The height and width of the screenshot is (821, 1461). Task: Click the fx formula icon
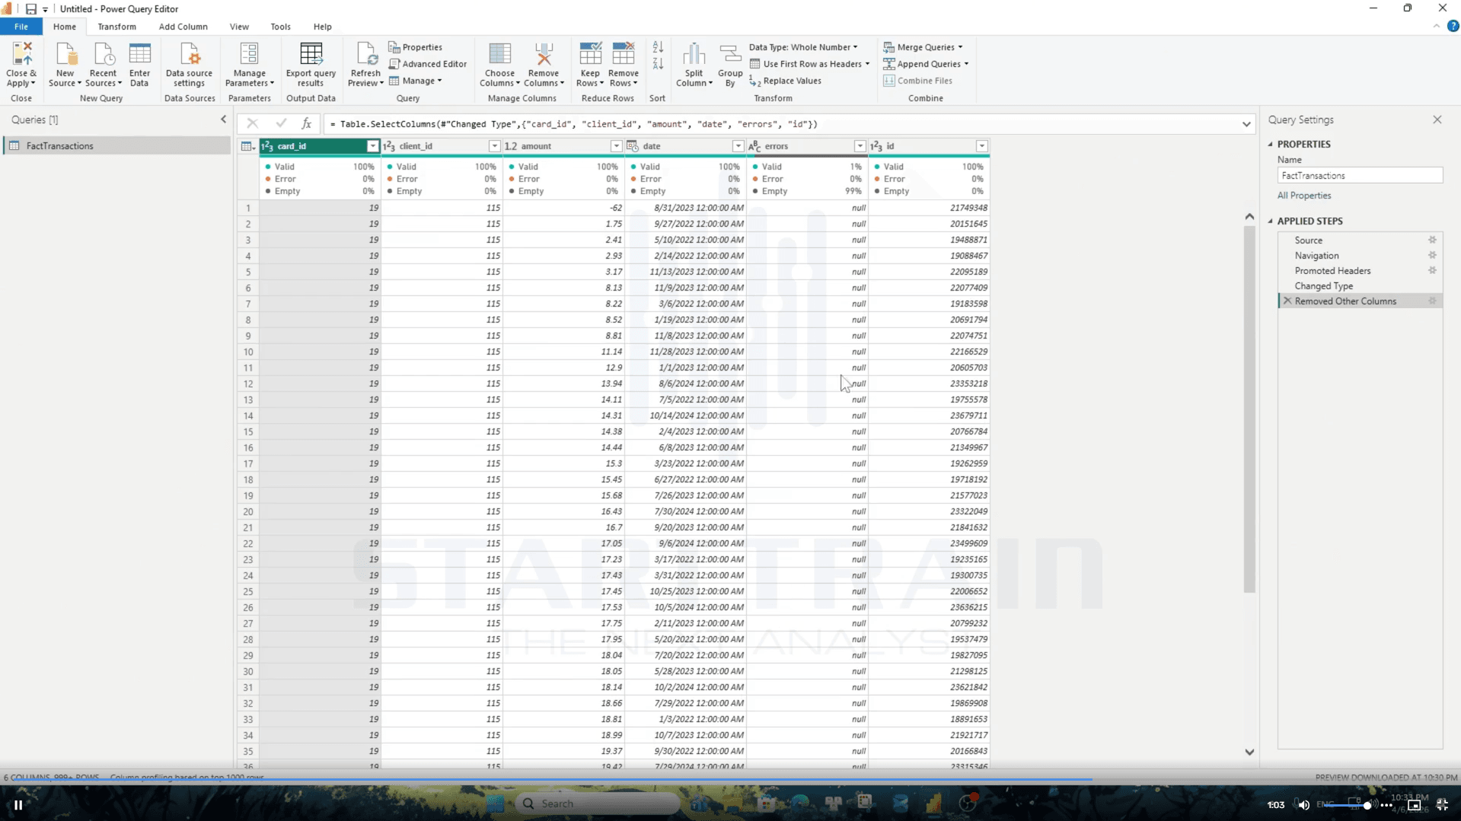306,123
